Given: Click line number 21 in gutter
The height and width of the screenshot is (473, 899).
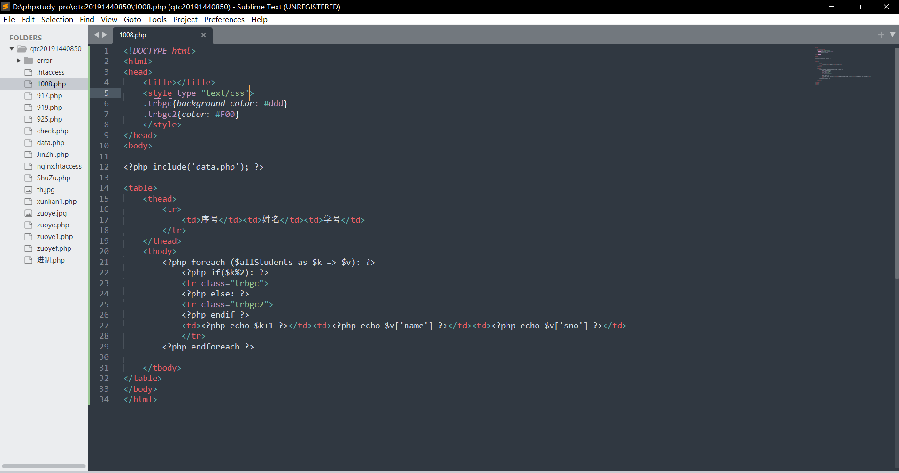Looking at the screenshot, I should coord(104,262).
